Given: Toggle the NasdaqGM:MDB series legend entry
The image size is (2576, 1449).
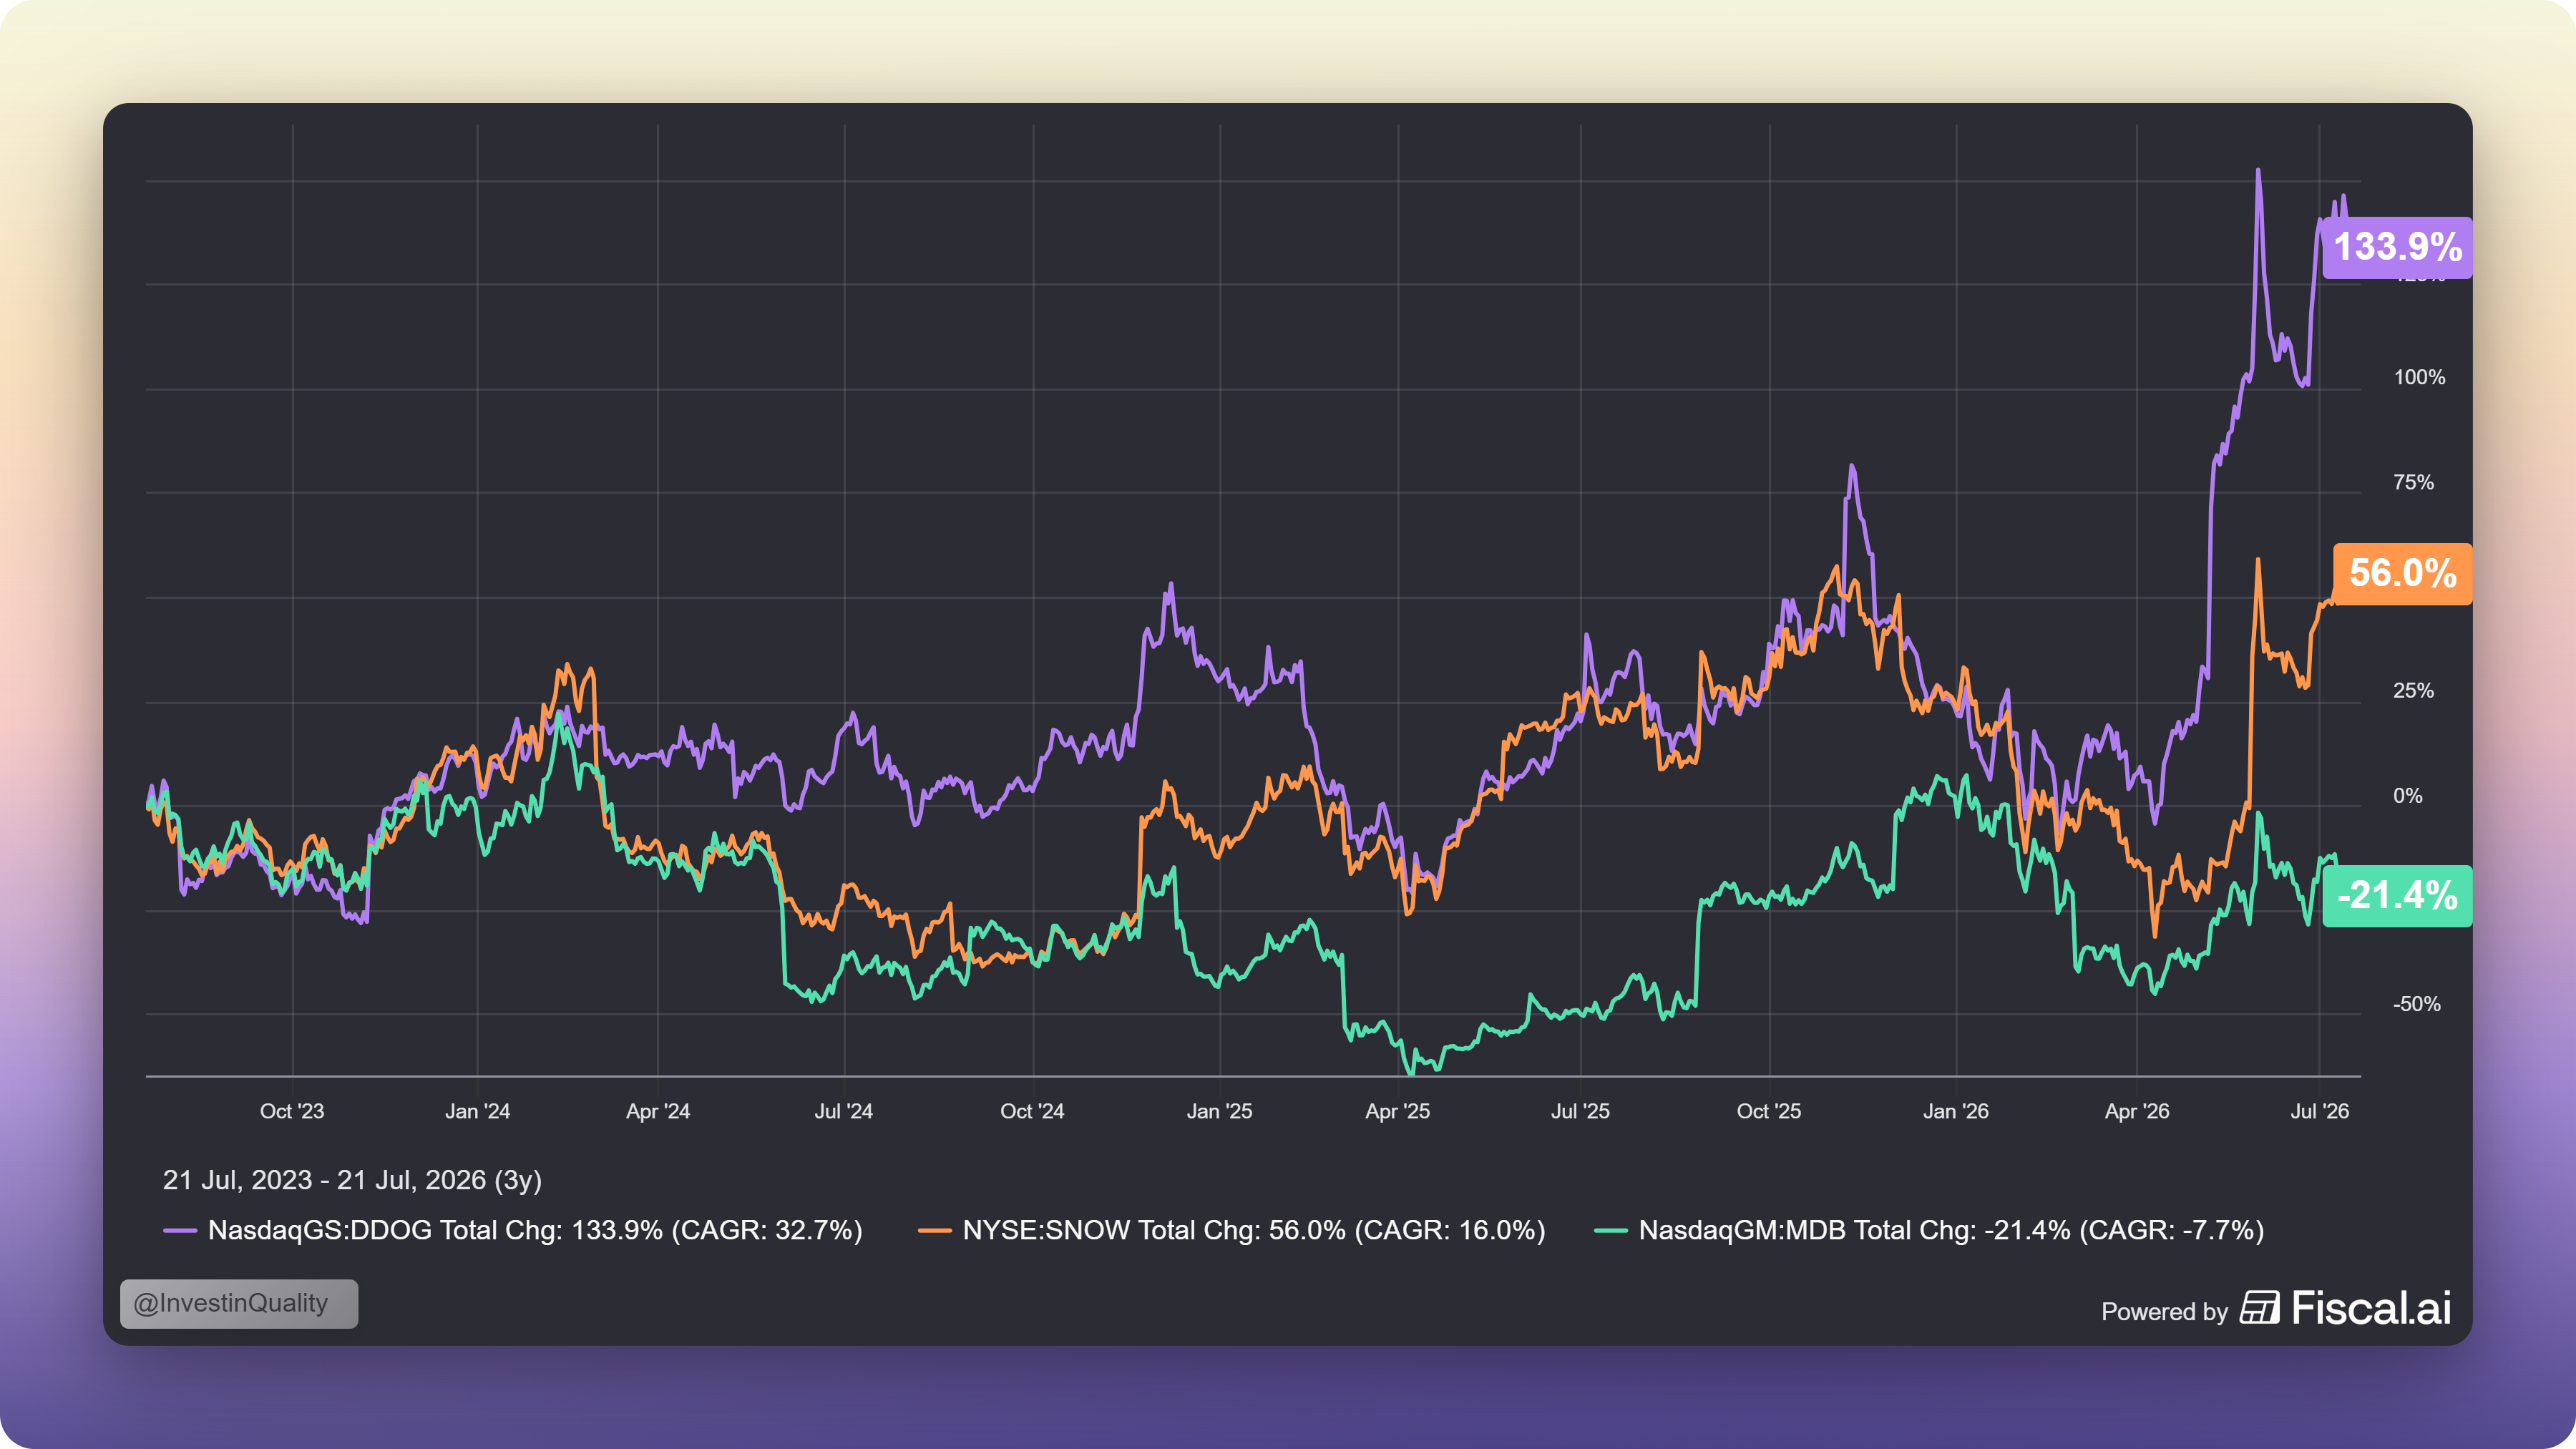Looking at the screenshot, I should tap(1929, 1230).
